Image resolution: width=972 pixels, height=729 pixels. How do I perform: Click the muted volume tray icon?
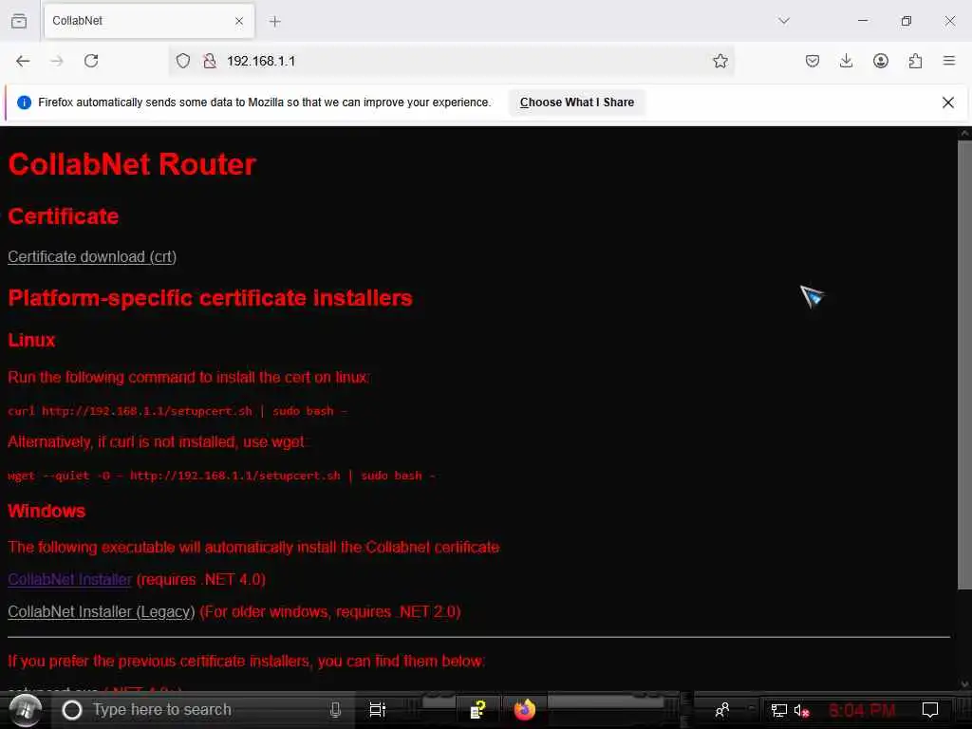[x=801, y=710]
